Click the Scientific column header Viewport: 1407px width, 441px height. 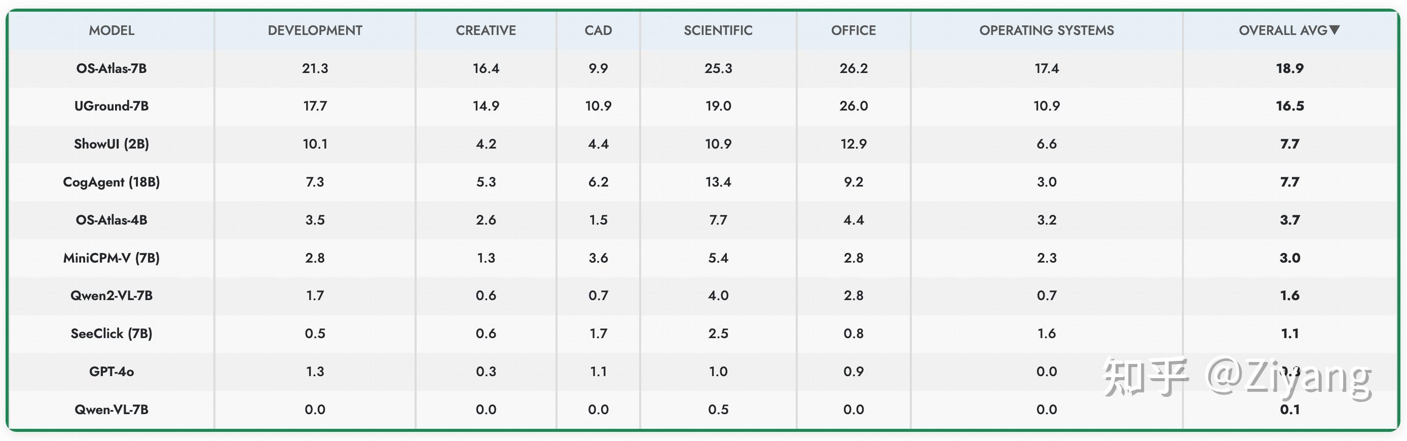click(718, 30)
